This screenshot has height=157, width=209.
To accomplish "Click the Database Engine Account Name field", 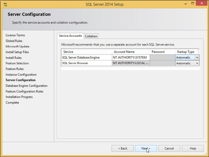I will 131,58.
